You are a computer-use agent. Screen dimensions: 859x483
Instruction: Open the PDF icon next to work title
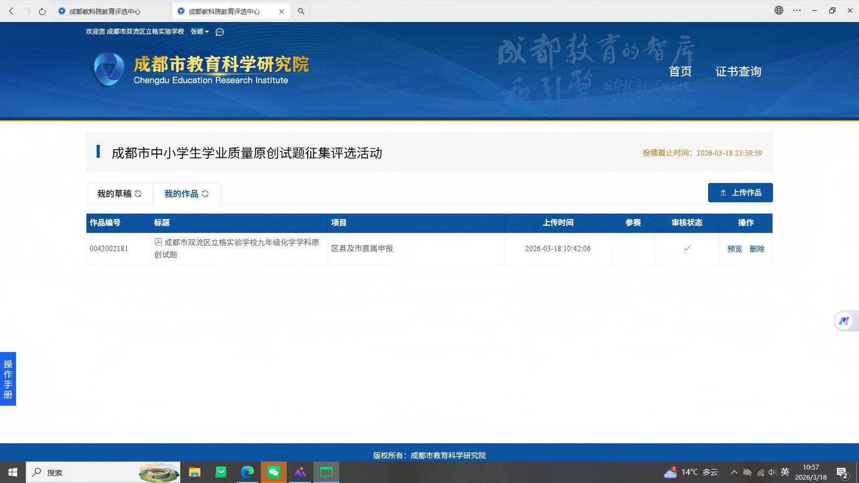click(158, 243)
